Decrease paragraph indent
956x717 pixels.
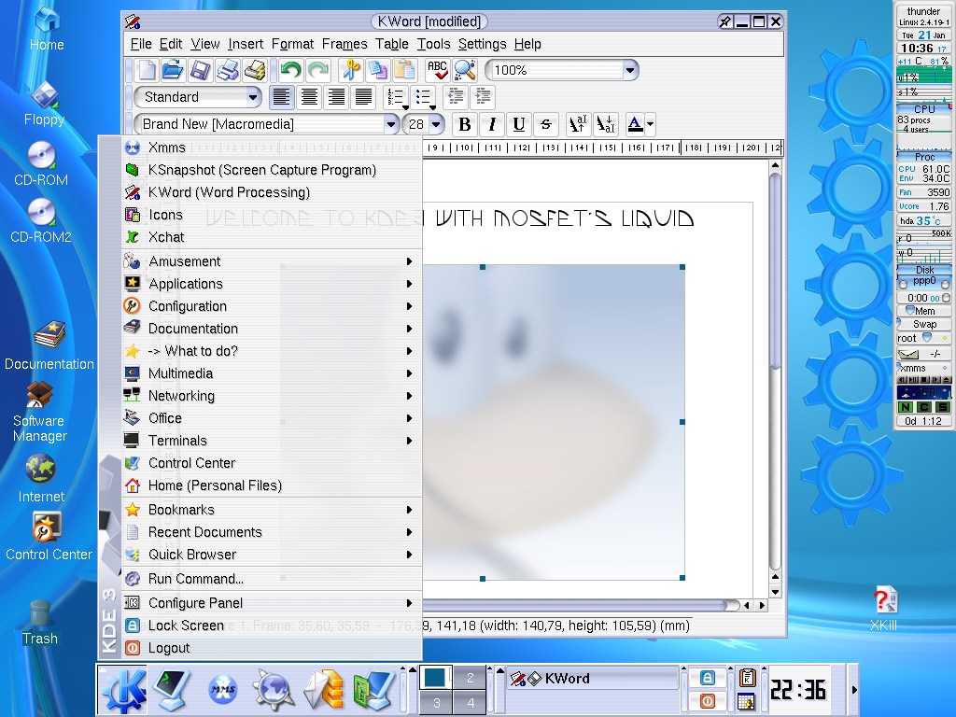[456, 97]
